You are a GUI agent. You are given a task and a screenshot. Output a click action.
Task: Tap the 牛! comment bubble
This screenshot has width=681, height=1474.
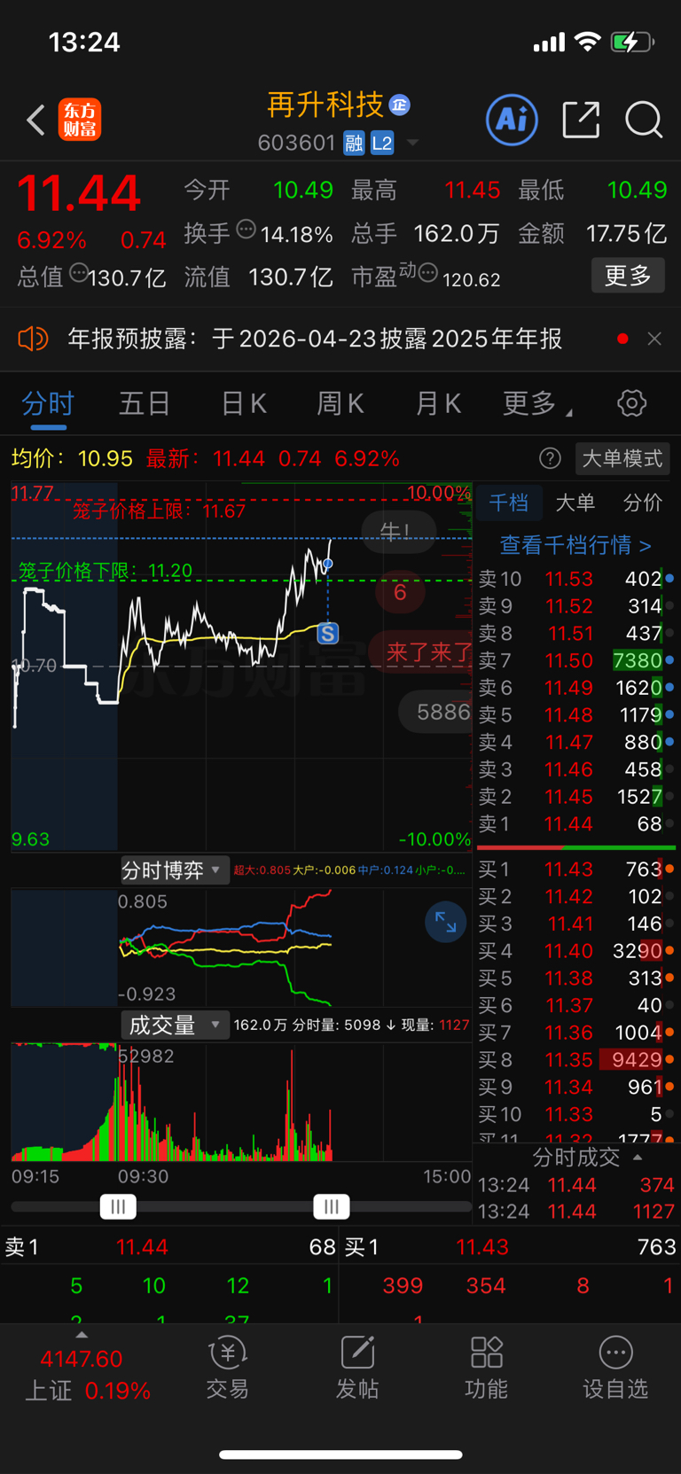[x=397, y=532]
